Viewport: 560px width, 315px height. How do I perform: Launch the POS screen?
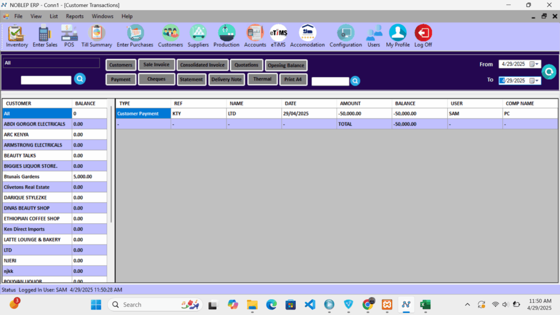pyautogui.click(x=69, y=36)
